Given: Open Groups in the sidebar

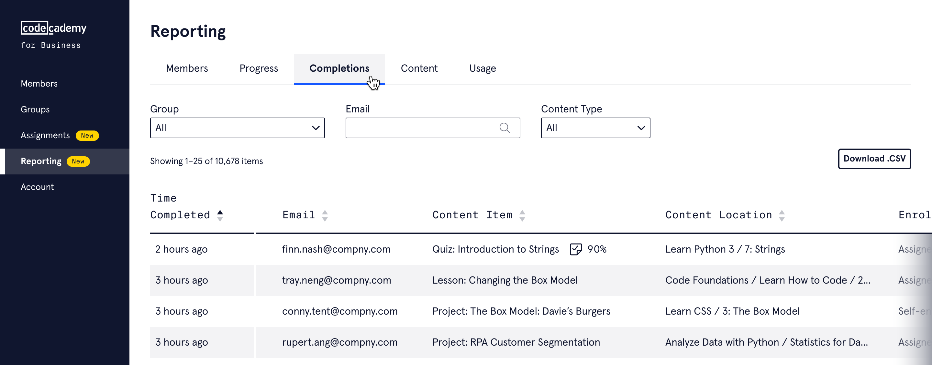Looking at the screenshot, I should click(35, 109).
